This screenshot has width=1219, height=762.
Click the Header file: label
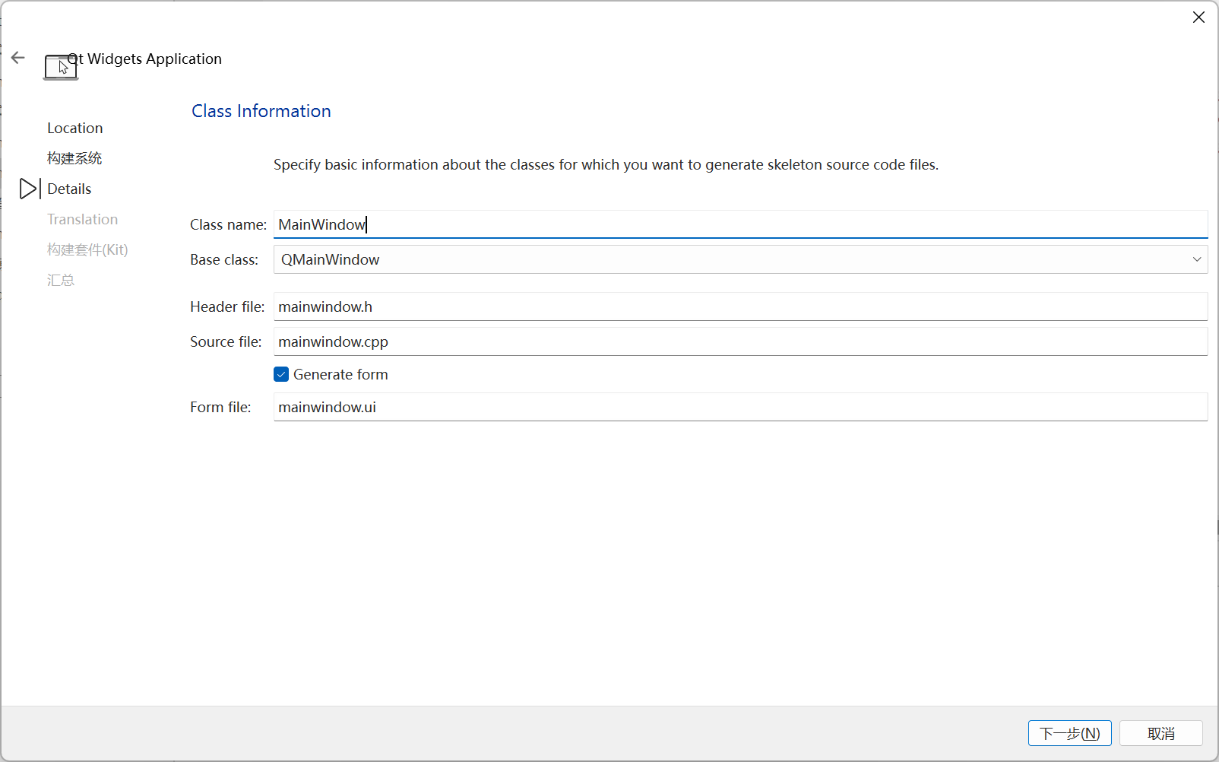(227, 306)
